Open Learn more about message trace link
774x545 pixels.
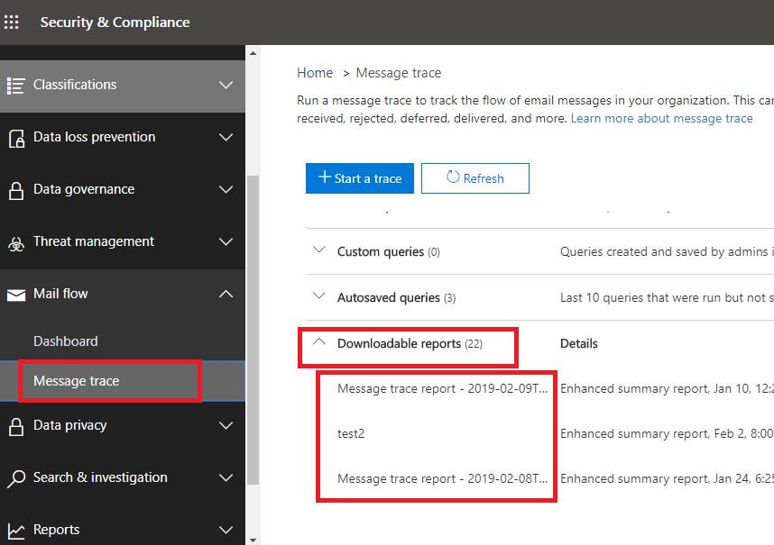click(661, 118)
